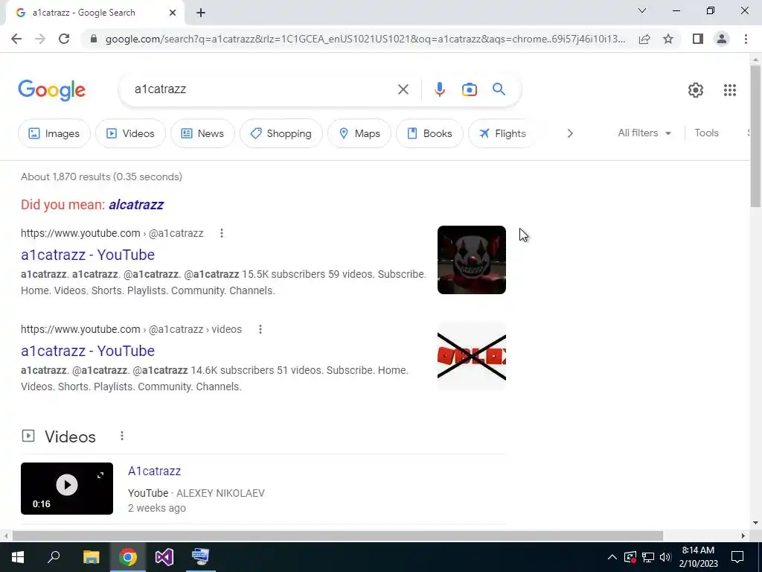This screenshot has width=762, height=572.
Task: Click inside the a1catrazz search field
Action: (x=263, y=89)
